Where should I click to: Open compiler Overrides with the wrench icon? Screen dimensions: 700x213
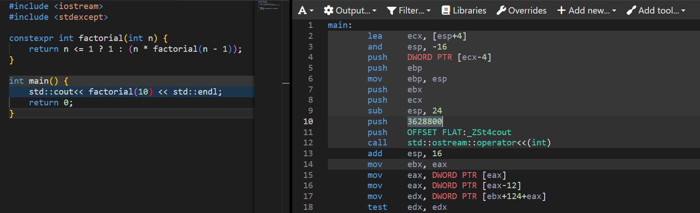coord(522,10)
